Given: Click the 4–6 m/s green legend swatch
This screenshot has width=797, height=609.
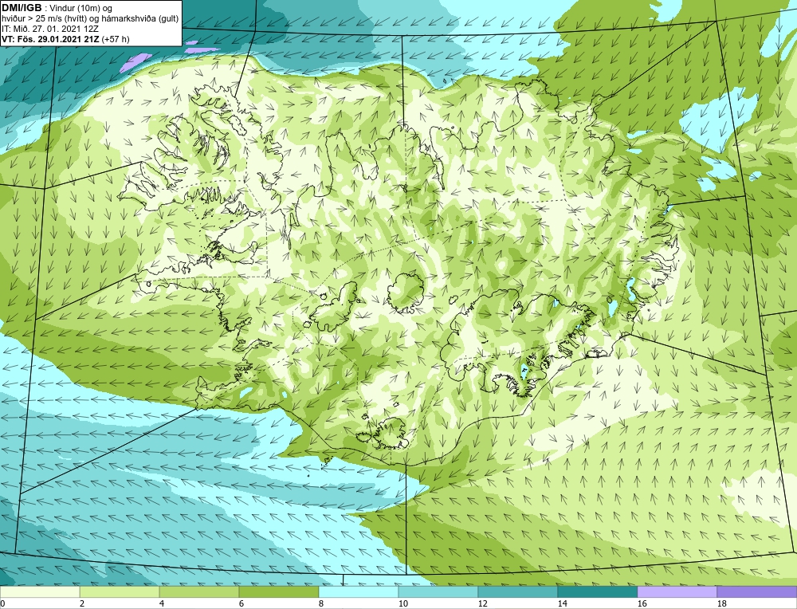Looking at the screenshot, I should coord(199,591).
